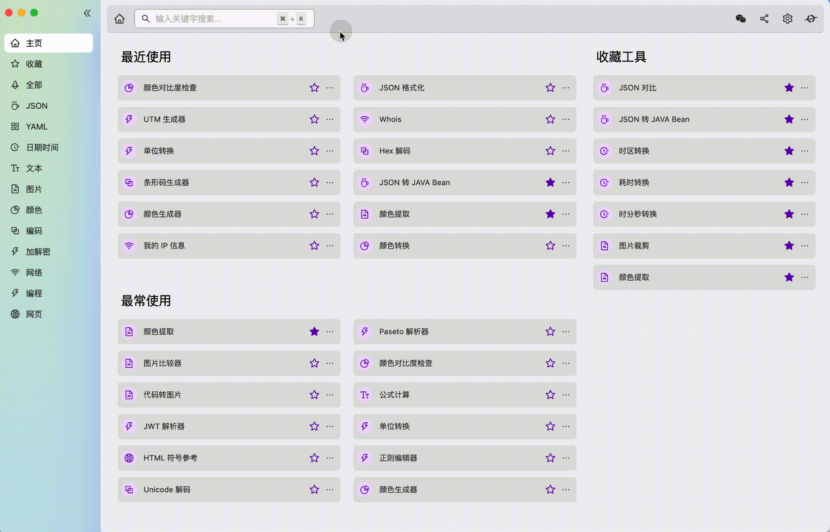Open 收藏 in the sidebar
830x532 pixels.
point(48,64)
